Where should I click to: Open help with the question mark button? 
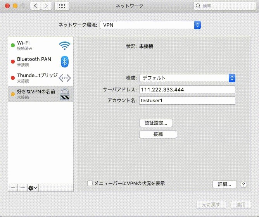coord(243,184)
